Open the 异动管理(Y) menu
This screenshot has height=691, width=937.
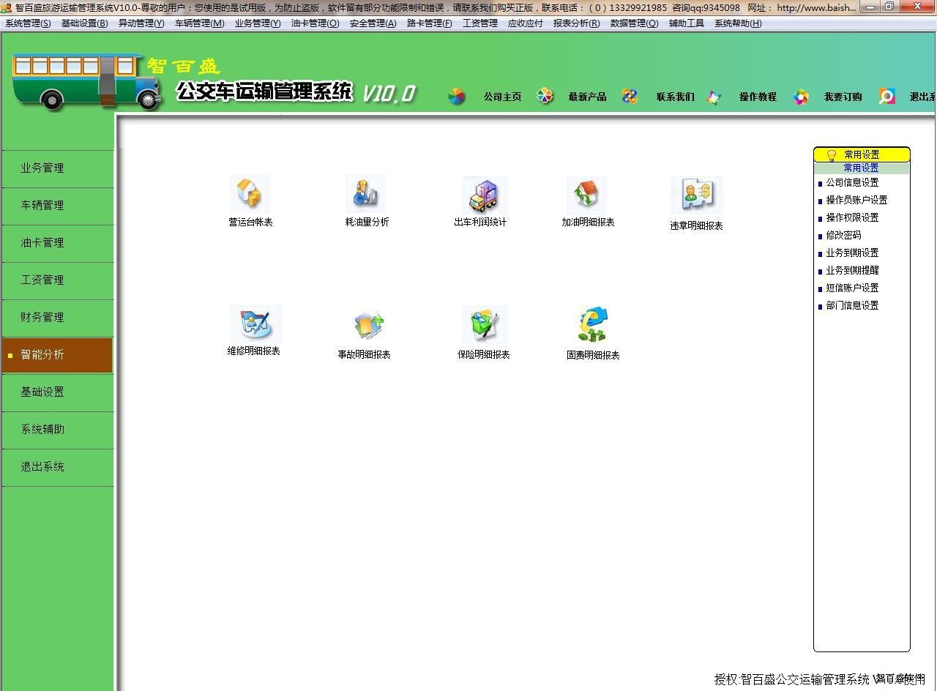click(x=141, y=23)
